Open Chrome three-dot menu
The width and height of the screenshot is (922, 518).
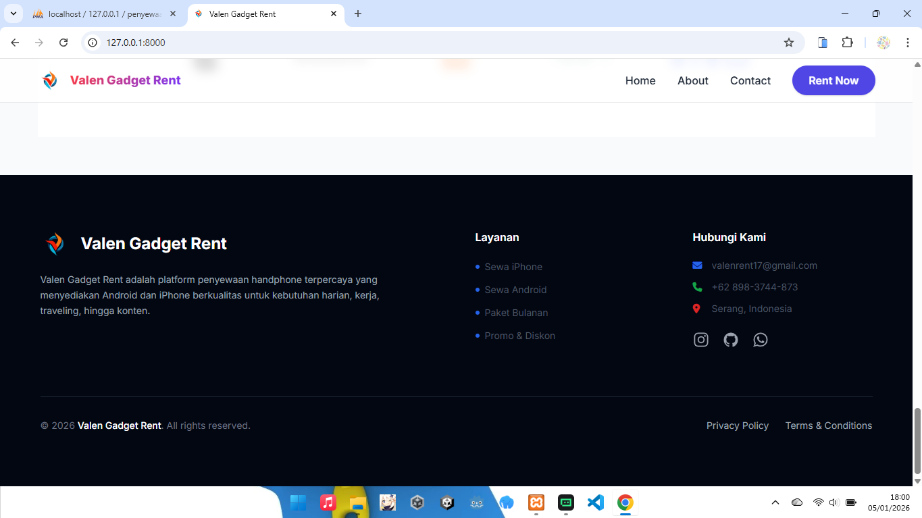point(908,43)
